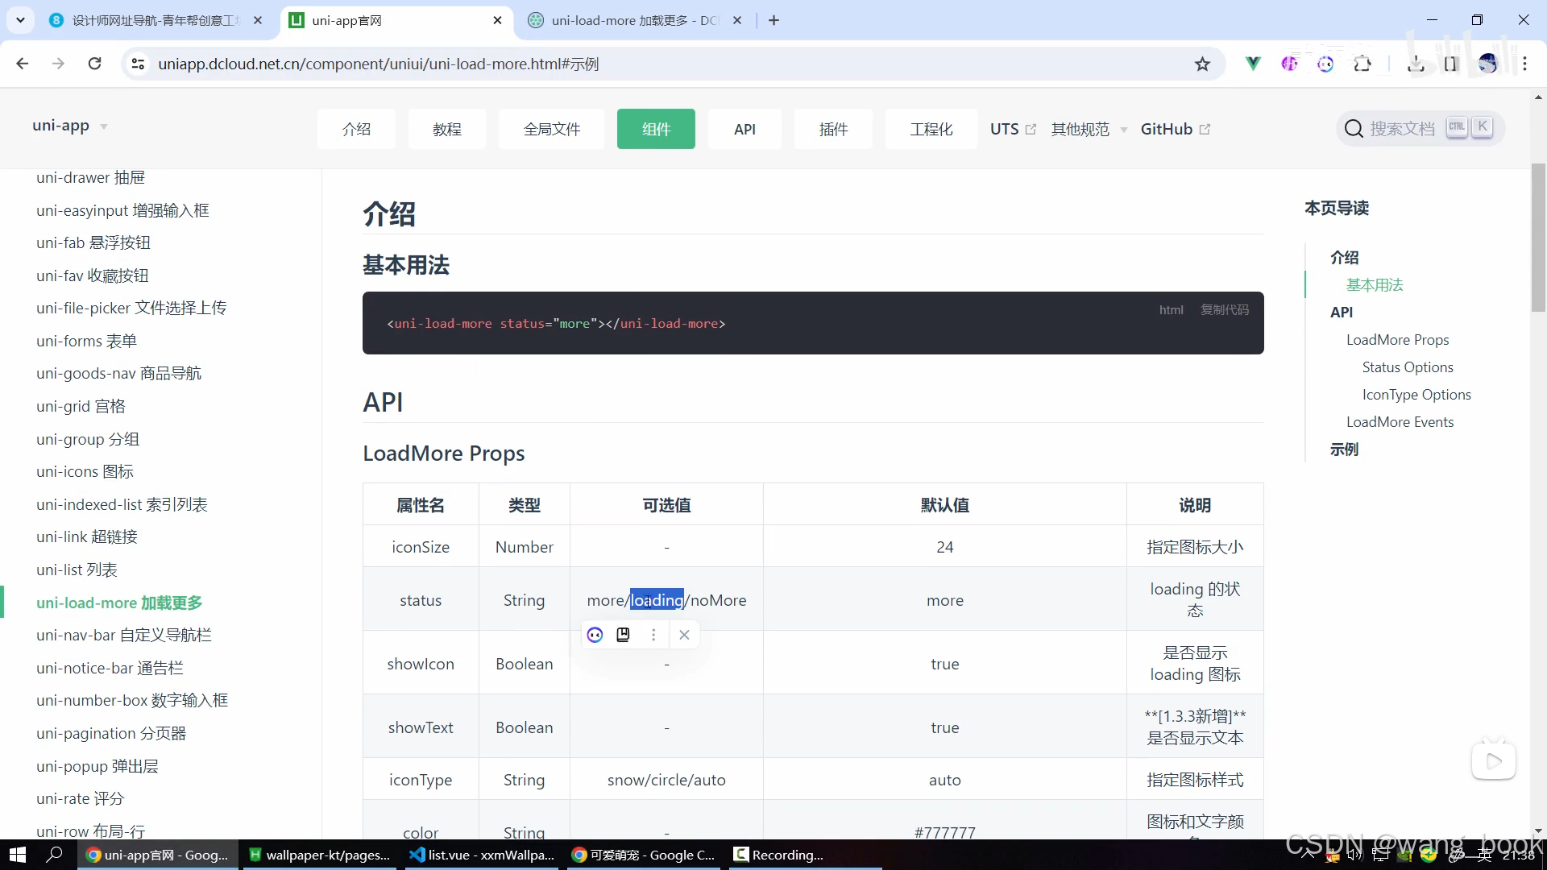This screenshot has height=870, width=1547.
Task: Click the save icon in selection popup
Action: [x=623, y=635]
